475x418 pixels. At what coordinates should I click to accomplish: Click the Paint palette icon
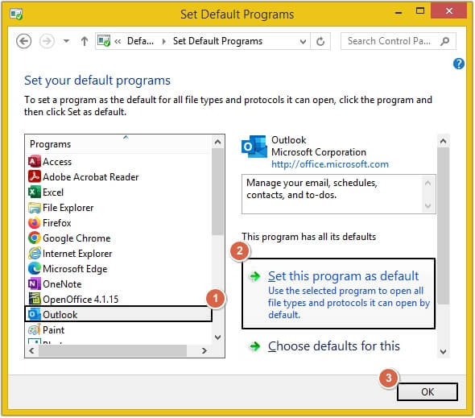pyautogui.click(x=35, y=329)
